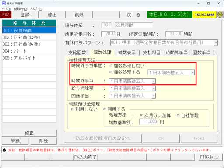This screenshot has height=168, width=224.
Task: Click the 修正 toolbar button
Action: pos(52,15)
